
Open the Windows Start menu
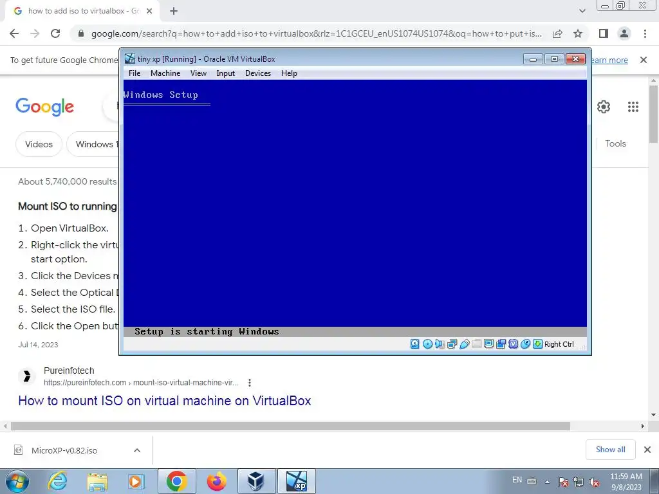(17, 481)
